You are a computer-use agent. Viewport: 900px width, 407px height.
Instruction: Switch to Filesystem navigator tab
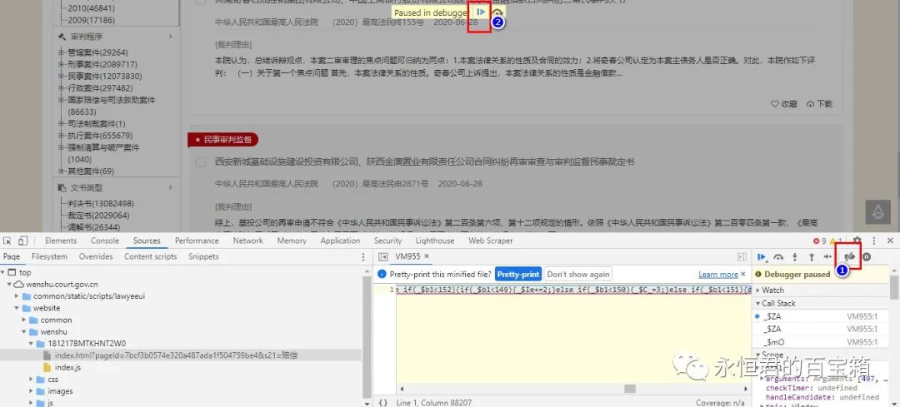pos(49,257)
